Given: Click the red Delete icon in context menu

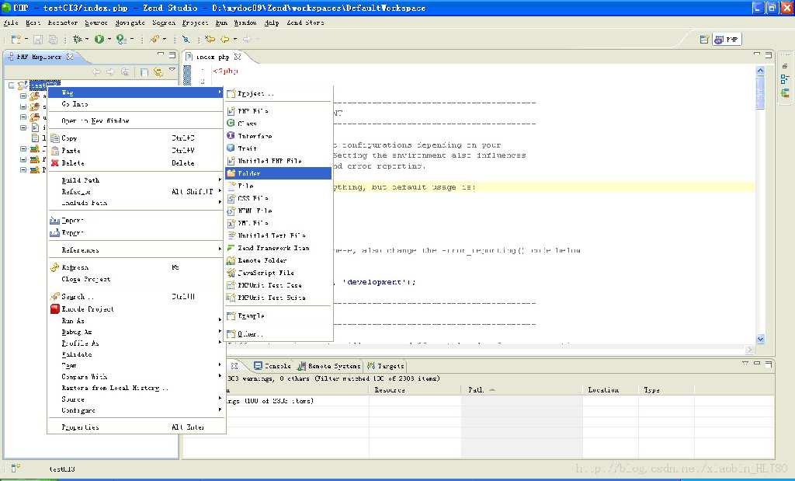Looking at the screenshot, I should [54, 163].
